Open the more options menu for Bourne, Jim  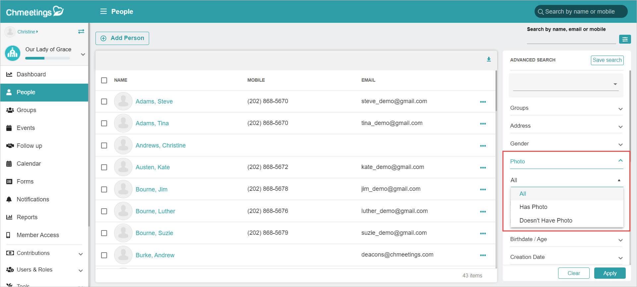[483, 189]
